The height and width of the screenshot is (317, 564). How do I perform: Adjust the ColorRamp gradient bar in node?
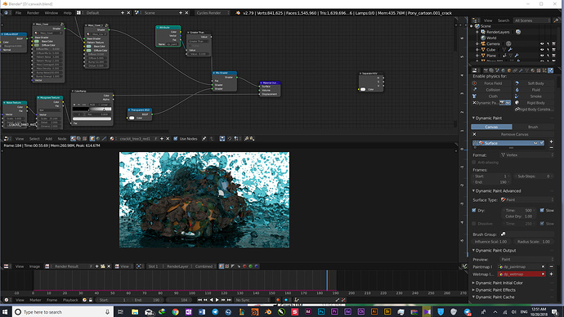(x=92, y=109)
